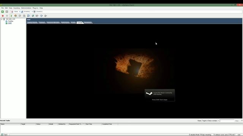
Task: Open the Snapshot Manager icon
Action: pyautogui.click(x=28, y=16)
